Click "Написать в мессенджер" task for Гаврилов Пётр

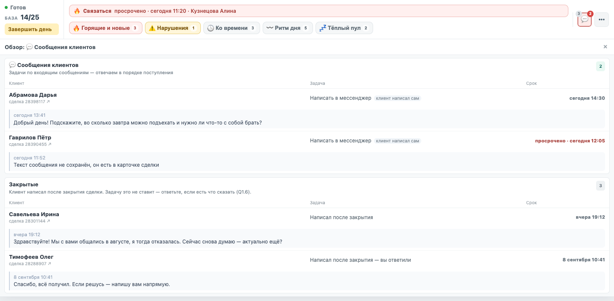coord(341,141)
